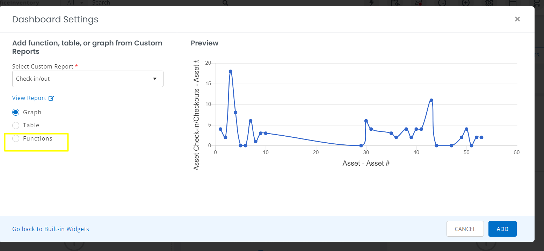Click the ADD button
544x251 pixels.
[x=502, y=229]
